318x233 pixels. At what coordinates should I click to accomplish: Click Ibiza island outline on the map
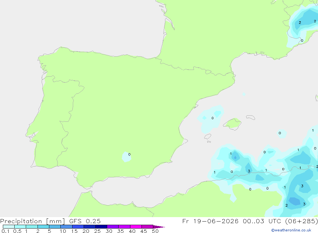click(x=208, y=136)
